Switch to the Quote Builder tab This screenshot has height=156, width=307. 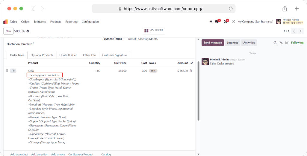68,55
